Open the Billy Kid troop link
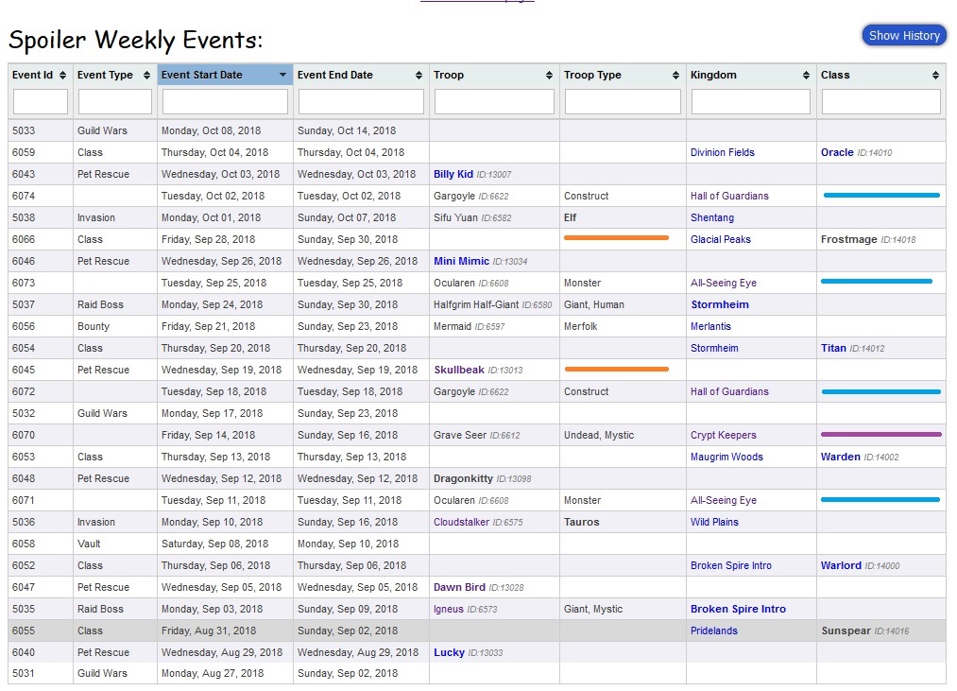Viewport: 957px width, 691px height. [453, 174]
